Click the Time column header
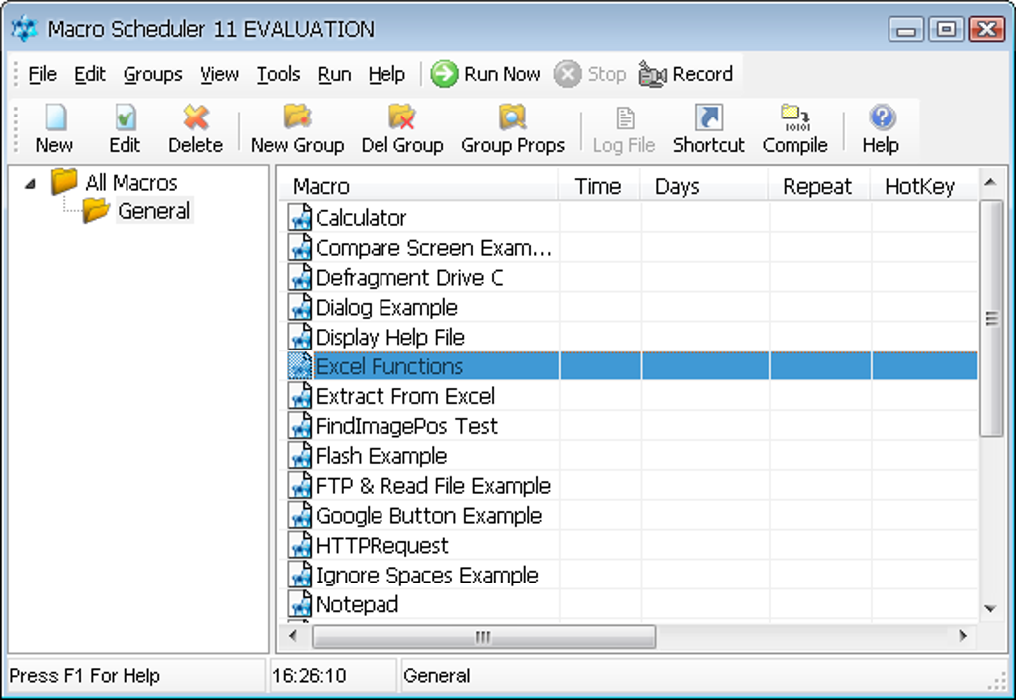1016x700 pixels. click(600, 186)
